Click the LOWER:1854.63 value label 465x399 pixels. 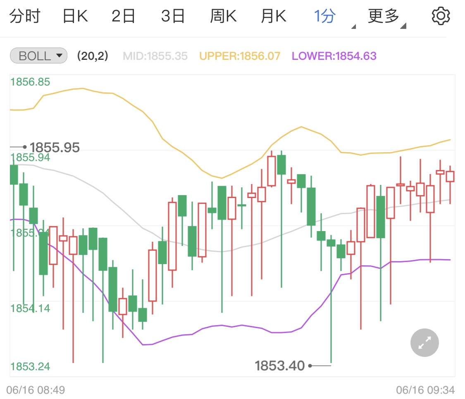(334, 56)
